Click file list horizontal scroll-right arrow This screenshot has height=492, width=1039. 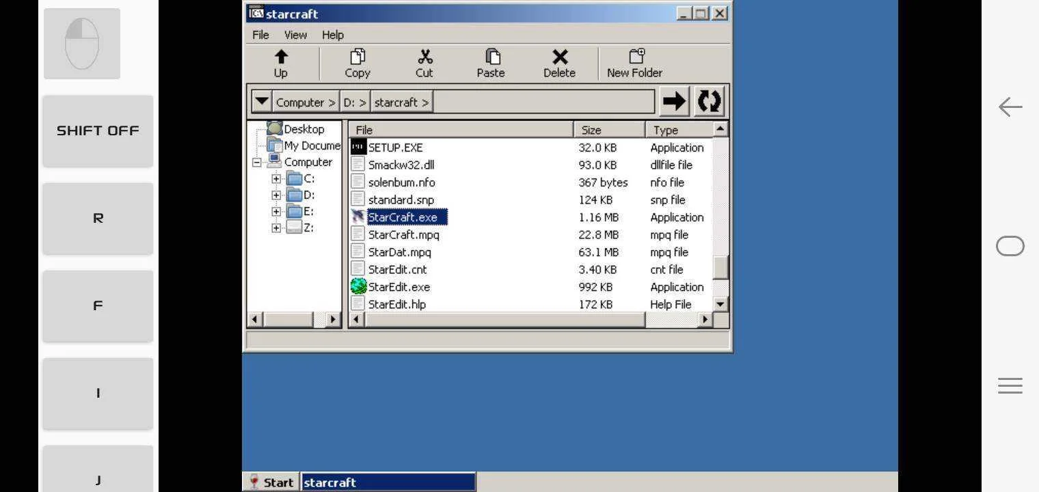(705, 318)
